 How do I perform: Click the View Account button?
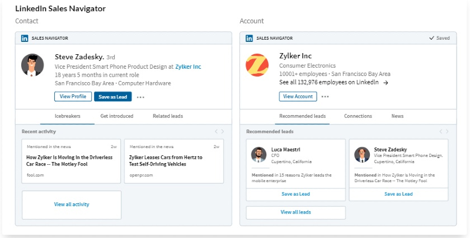pos(298,97)
